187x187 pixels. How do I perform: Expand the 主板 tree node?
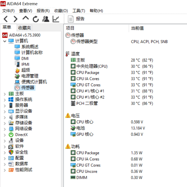point(5,94)
